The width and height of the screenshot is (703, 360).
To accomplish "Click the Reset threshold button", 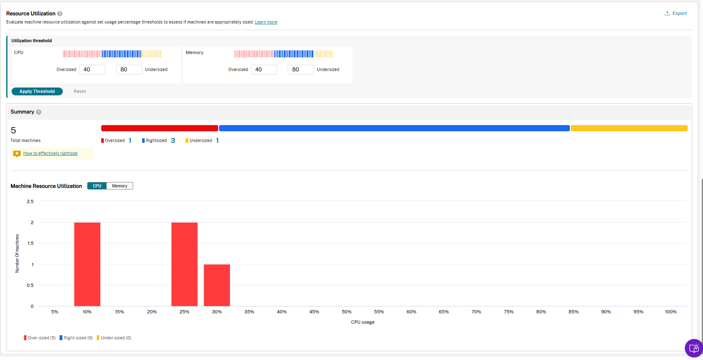I will 80,92.
